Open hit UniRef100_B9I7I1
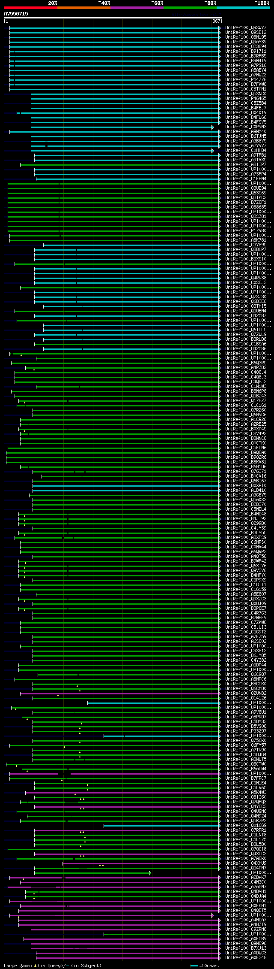 click(x=246, y=51)
